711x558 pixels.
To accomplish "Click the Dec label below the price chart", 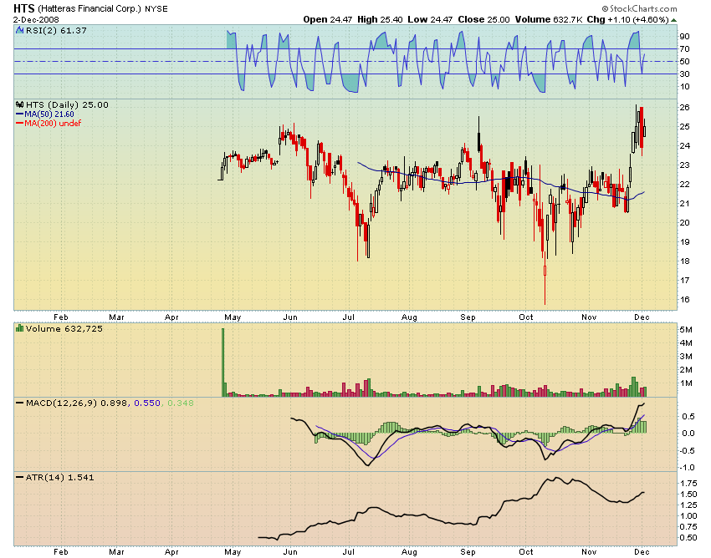I will (x=642, y=317).
